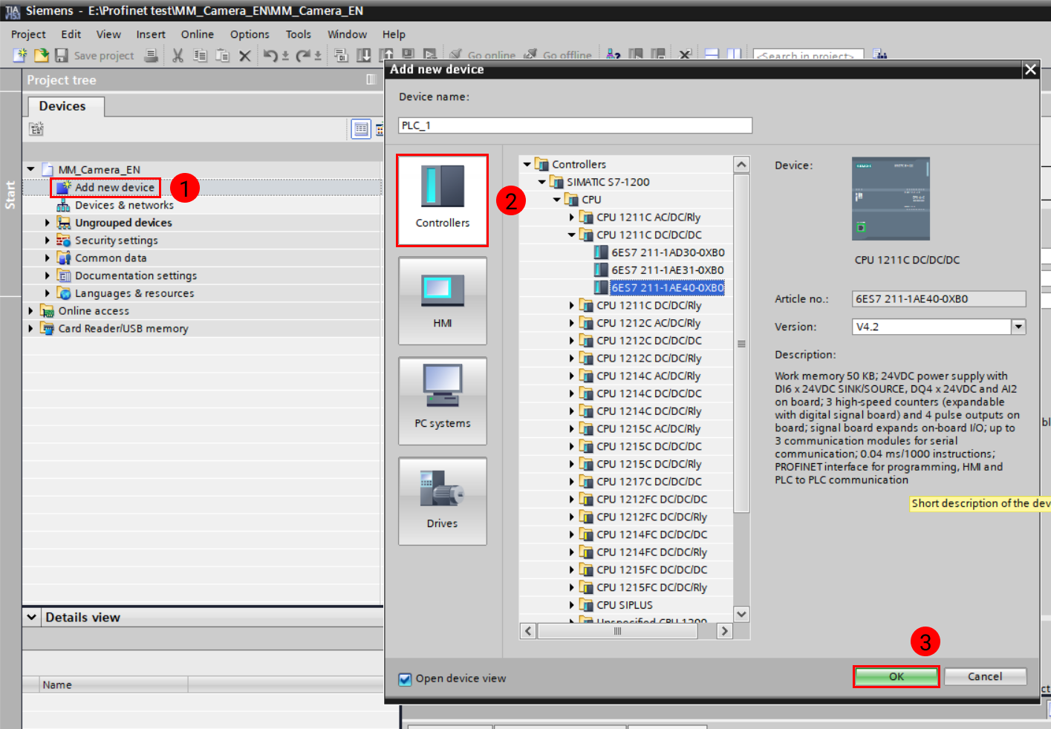Image resolution: width=1051 pixels, height=729 pixels.
Task: Open the Options menu
Action: (250, 34)
